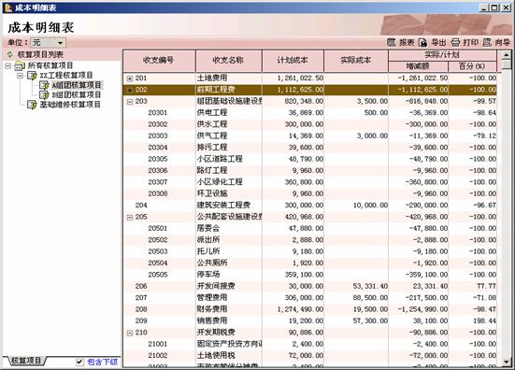The height and width of the screenshot is (370, 515).
Task: Click the refresh icon beside 核算项目列表
Action: point(10,54)
